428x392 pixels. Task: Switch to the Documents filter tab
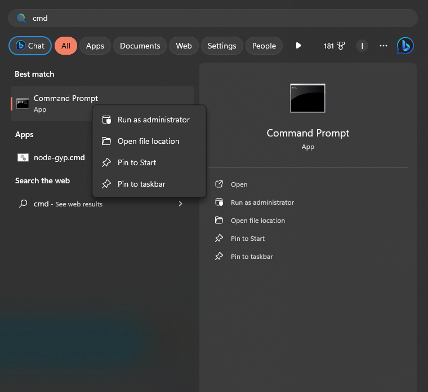[140, 46]
